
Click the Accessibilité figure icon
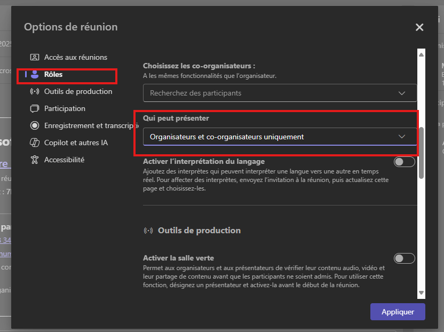tap(35, 160)
